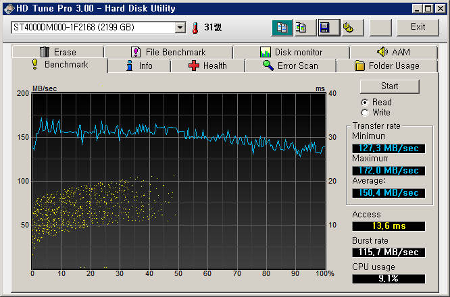Open the drive selection dropdown arrow
The width and height of the screenshot is (450, 297).
pyautogui.click(x=180, y=28)
